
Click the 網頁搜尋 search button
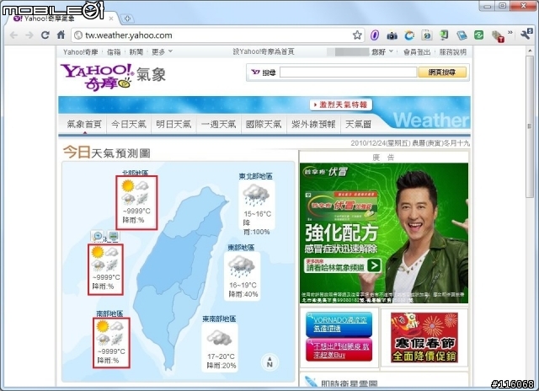point(442,72)
